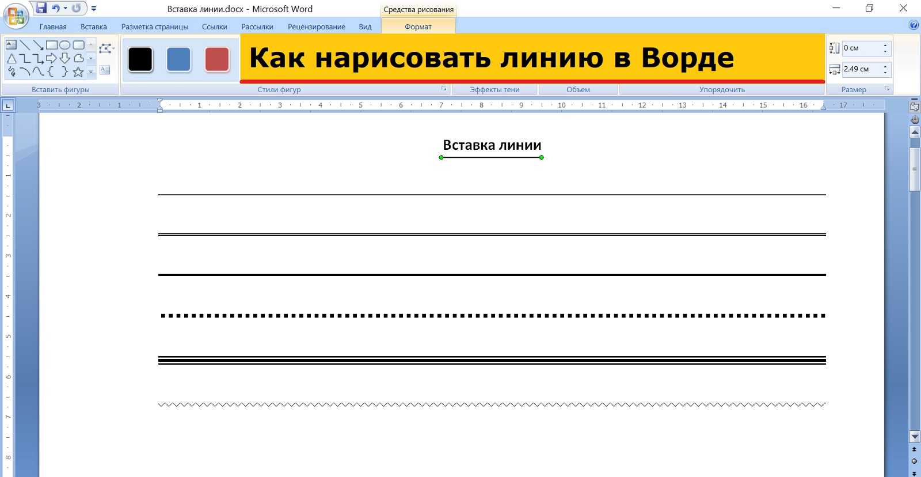Pick the straight Line shape

coord(25,45)
